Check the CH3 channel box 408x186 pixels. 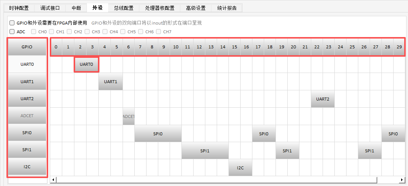[87, 32]
